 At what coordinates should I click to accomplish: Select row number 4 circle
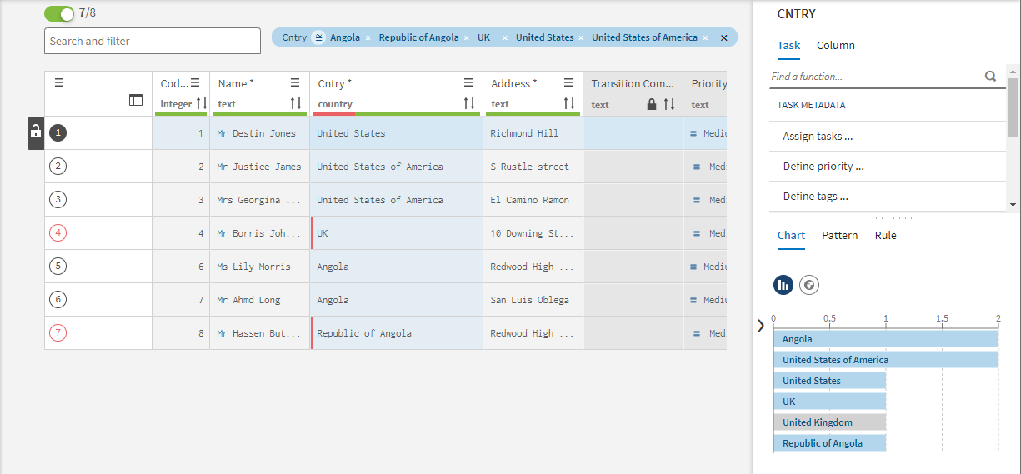pos(58,233)
